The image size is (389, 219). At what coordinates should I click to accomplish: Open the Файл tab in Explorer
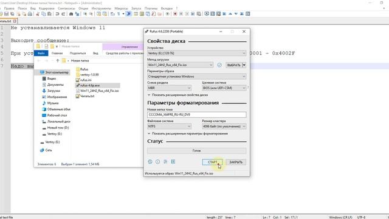tap(41, 53)
